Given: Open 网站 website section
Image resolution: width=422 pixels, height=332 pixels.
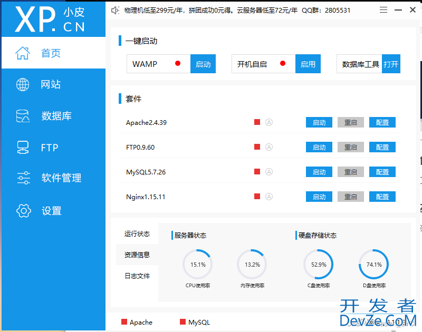Looking at the screenshot, I should 54,84.
